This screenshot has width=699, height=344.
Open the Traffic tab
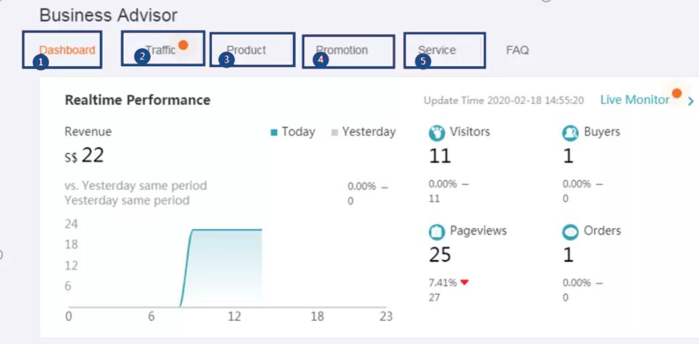pyautogui.click(x=160, y=50)
